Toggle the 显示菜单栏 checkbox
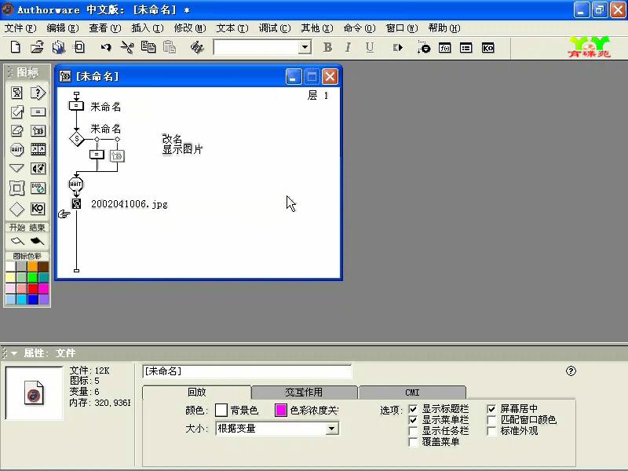This screenshot has width=628, height=471. click(413, 420)
